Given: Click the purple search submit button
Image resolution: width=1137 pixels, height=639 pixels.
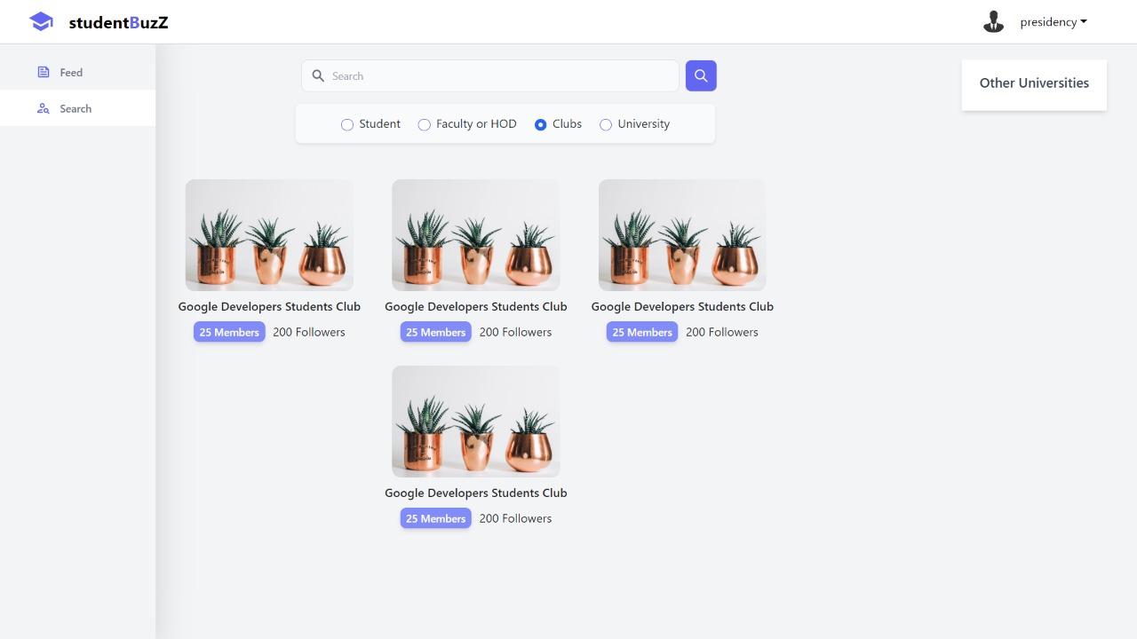Looking at the screenshot, I should pyautogui.click(x=701, y=75).
